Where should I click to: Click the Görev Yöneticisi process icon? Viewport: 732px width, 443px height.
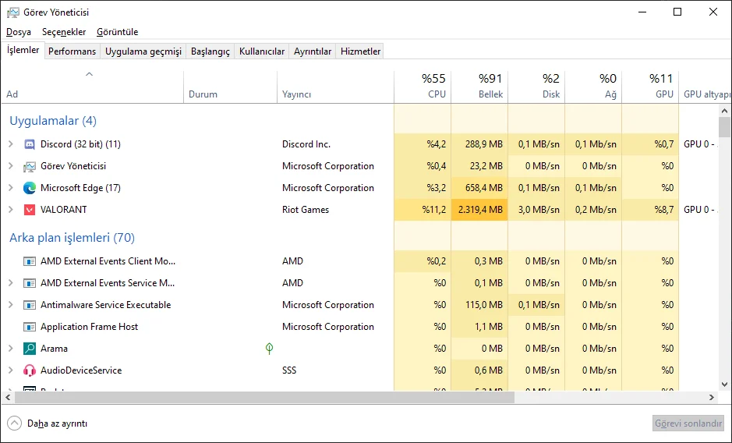(30, 166)
